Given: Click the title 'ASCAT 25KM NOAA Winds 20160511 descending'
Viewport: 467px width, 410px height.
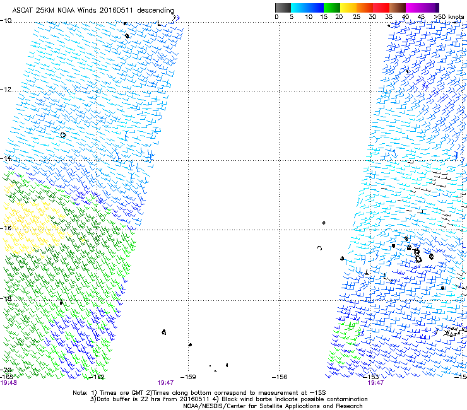Looking at the screenshot, I should click(x=93, y=10).
